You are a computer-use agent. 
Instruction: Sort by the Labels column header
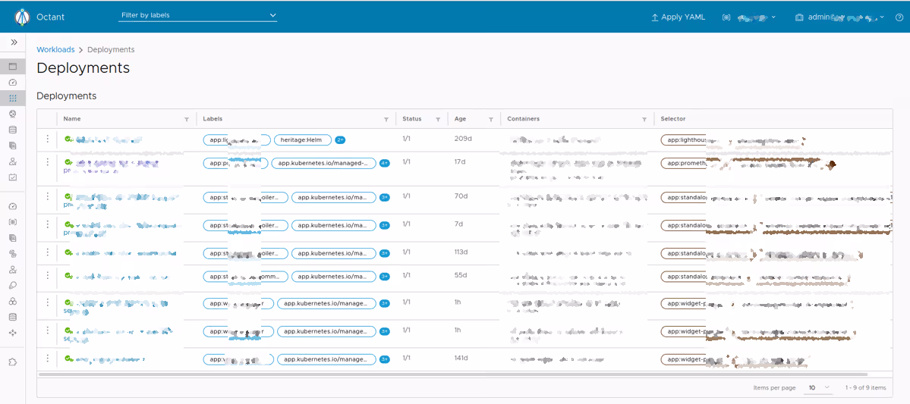pyautogui.click(x=213, y=119)
